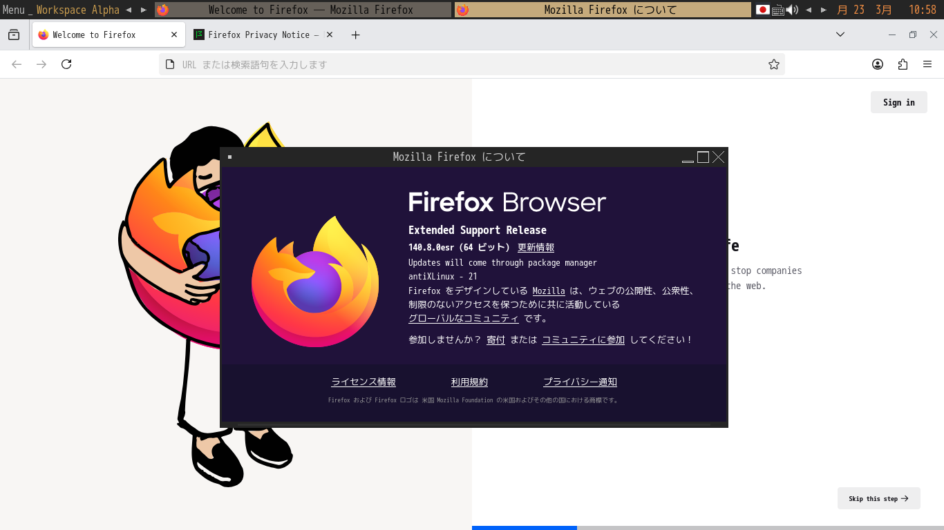Click left arrow next to Workspace Alpha
The image size is (944, 530).
(x=129, y=10)
